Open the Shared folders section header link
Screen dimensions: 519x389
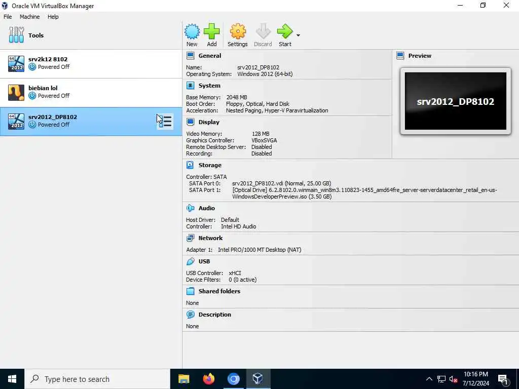click(219, 291)
